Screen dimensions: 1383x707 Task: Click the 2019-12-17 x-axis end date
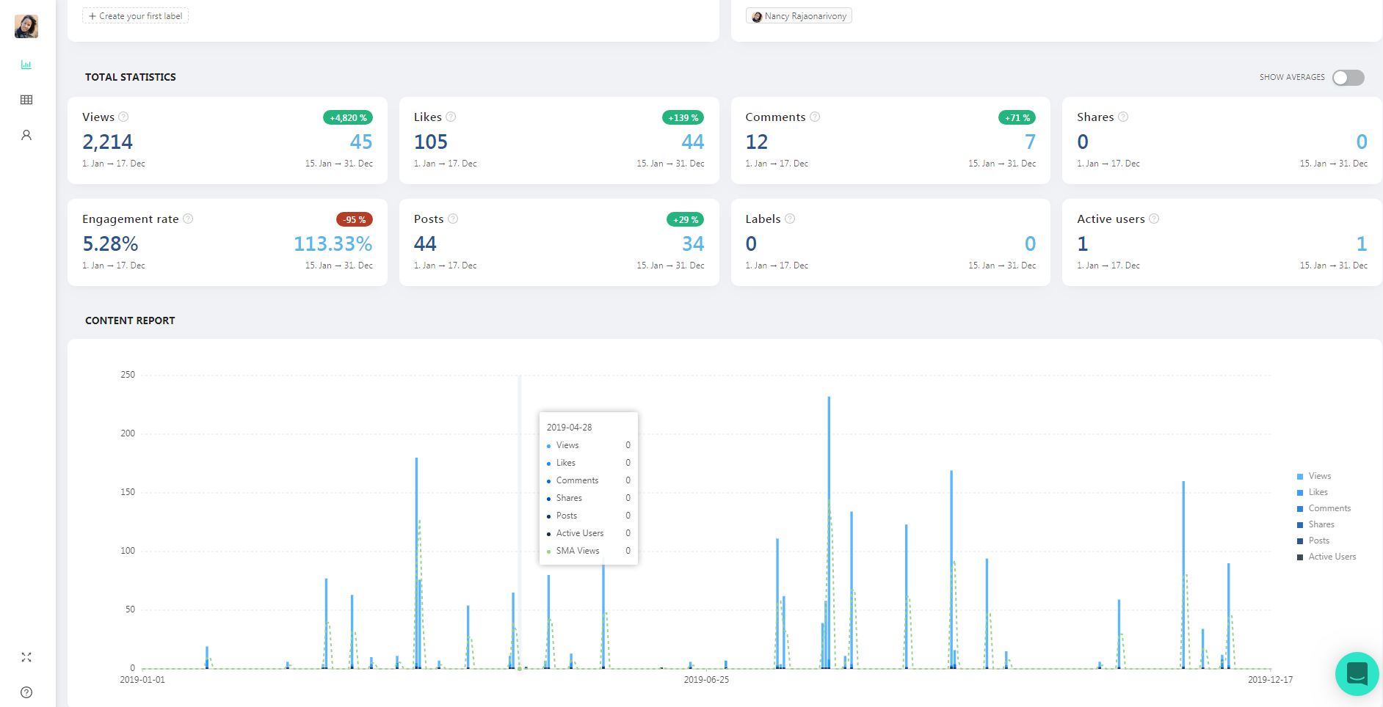[1270, 680]
